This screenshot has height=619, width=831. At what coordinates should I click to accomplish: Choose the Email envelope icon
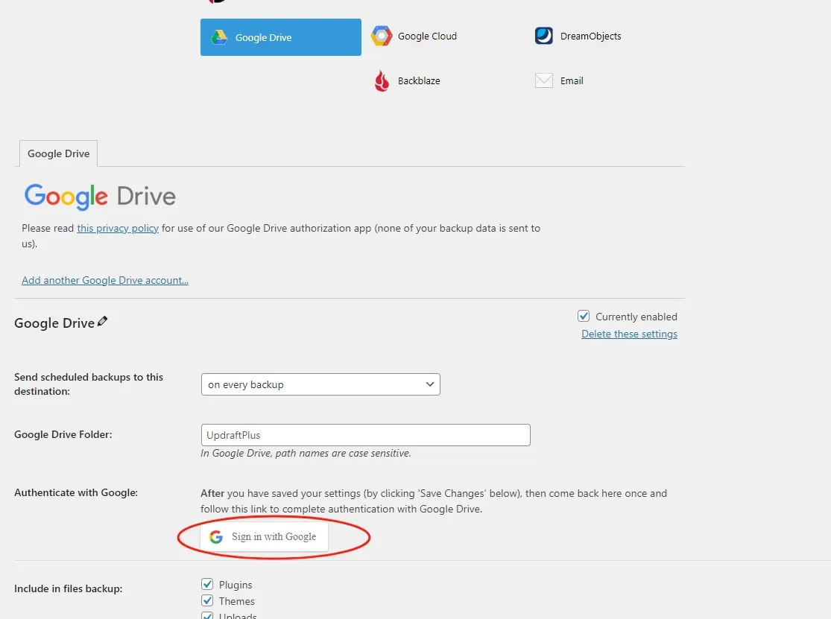[x=544, y=81]
